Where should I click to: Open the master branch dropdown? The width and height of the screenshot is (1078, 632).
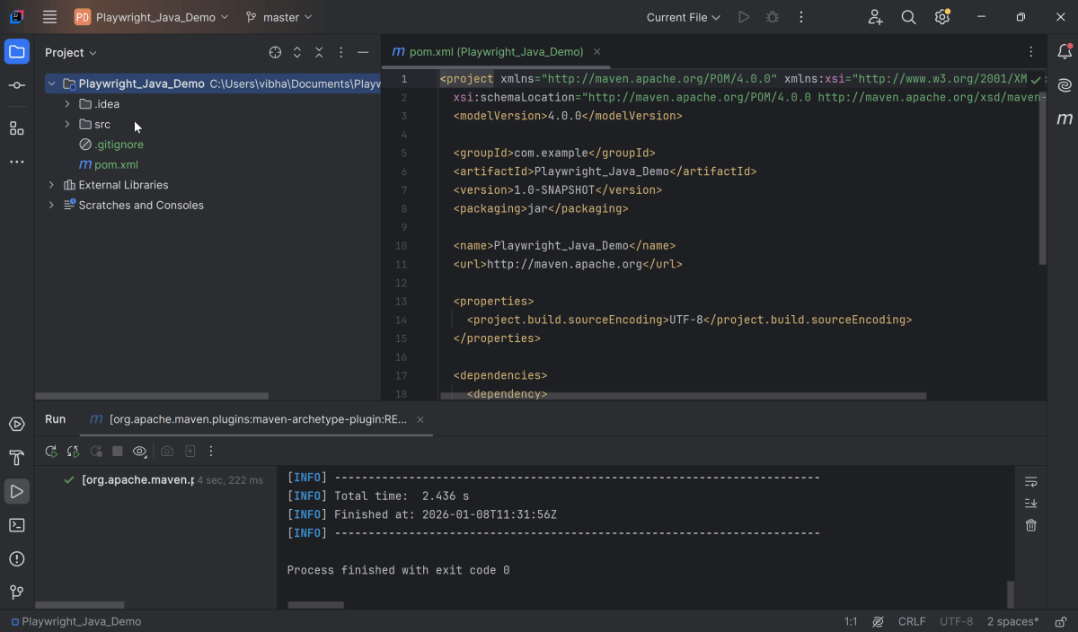click(x=279, y=17)
